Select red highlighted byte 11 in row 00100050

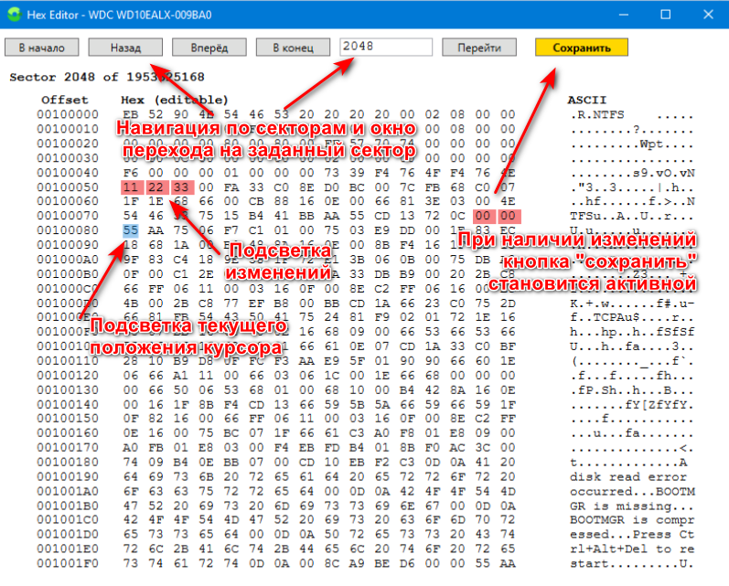point(130,187)
